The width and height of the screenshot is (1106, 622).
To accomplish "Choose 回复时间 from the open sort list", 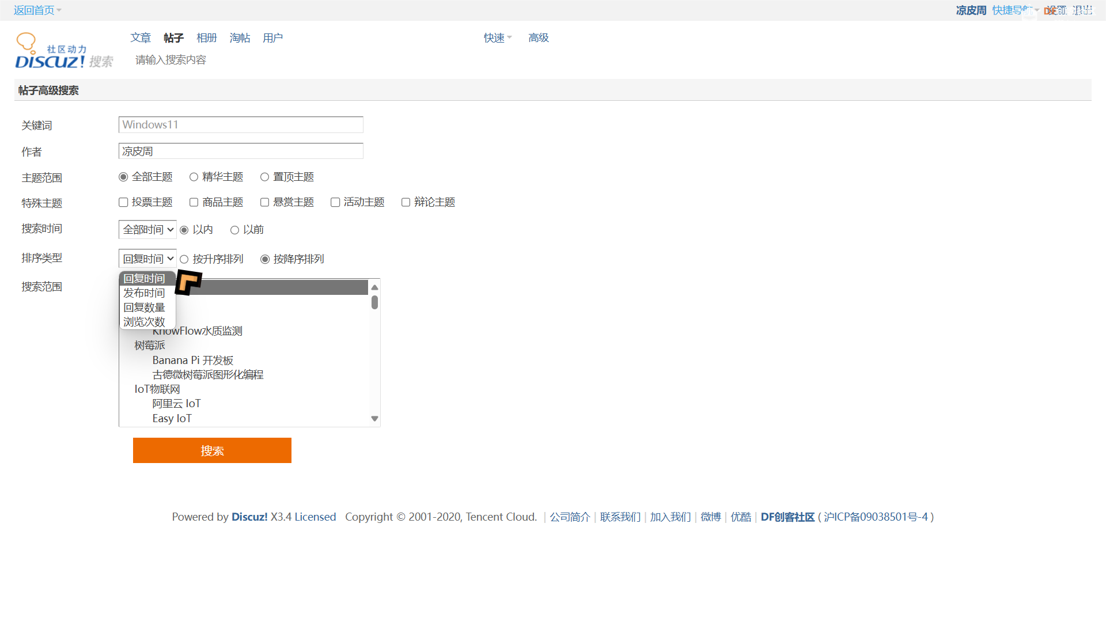I will pos(147,279).
